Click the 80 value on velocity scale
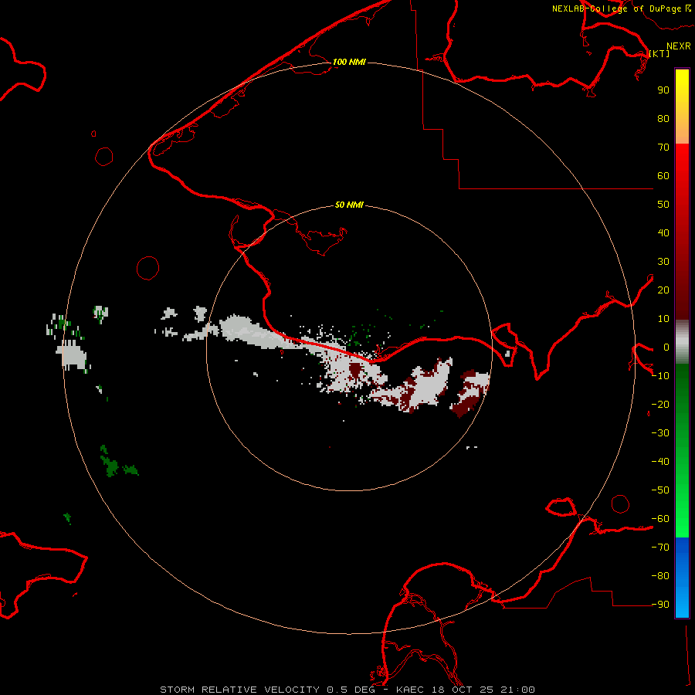695x695 pixels. 663,119
